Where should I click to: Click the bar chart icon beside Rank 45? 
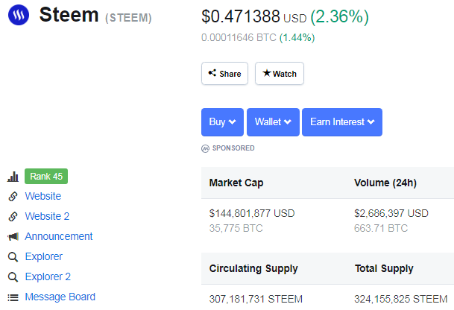click(13, 177)
